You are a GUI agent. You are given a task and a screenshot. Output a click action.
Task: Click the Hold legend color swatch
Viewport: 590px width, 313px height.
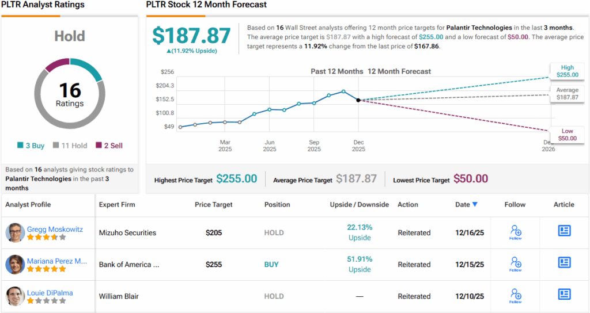pos(56,146)
